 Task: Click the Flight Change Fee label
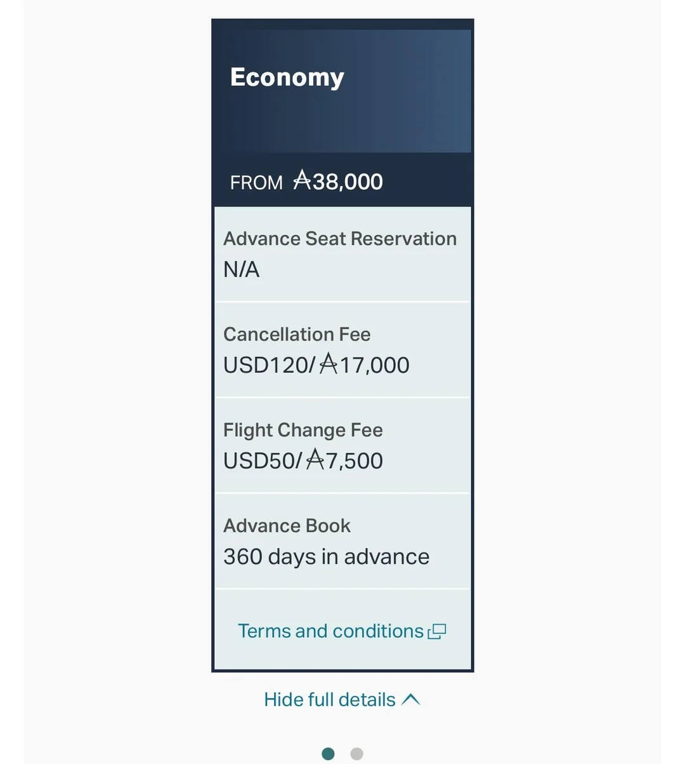303,431
